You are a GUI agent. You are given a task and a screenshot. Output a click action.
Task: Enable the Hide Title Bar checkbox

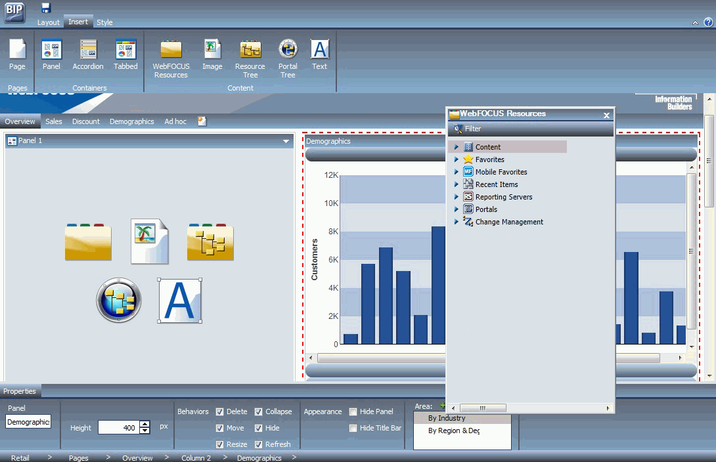pyautogui.click(x=353, y=429)
